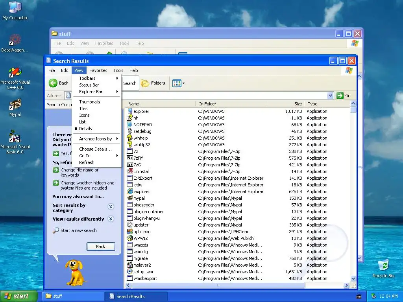Expand the Arrange Icons by submenu
The width and height of the screenshot is (403, 302).
coord(96,139)
